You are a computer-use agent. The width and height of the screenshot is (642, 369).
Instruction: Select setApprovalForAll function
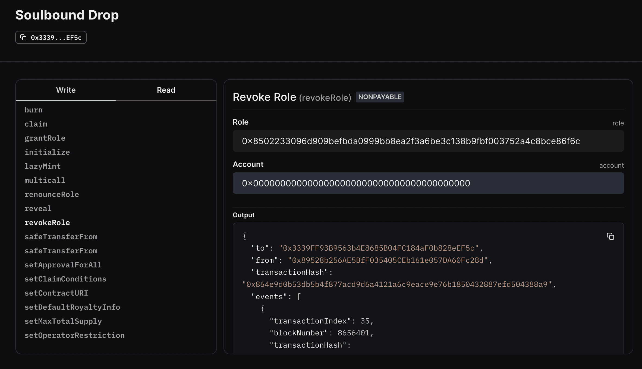tap(63, 265)
